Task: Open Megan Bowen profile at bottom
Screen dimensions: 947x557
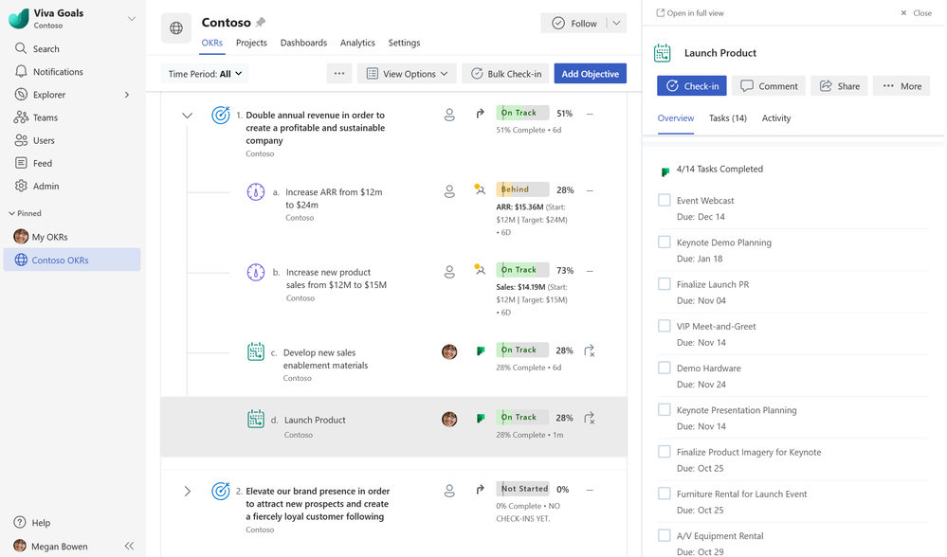Action: (x=51, y=547)
